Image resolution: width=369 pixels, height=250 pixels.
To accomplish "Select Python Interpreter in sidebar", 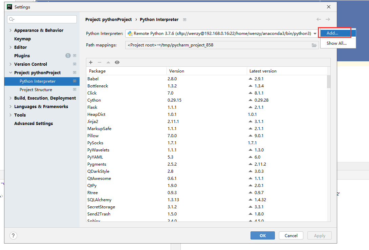I will pos(42,81).
